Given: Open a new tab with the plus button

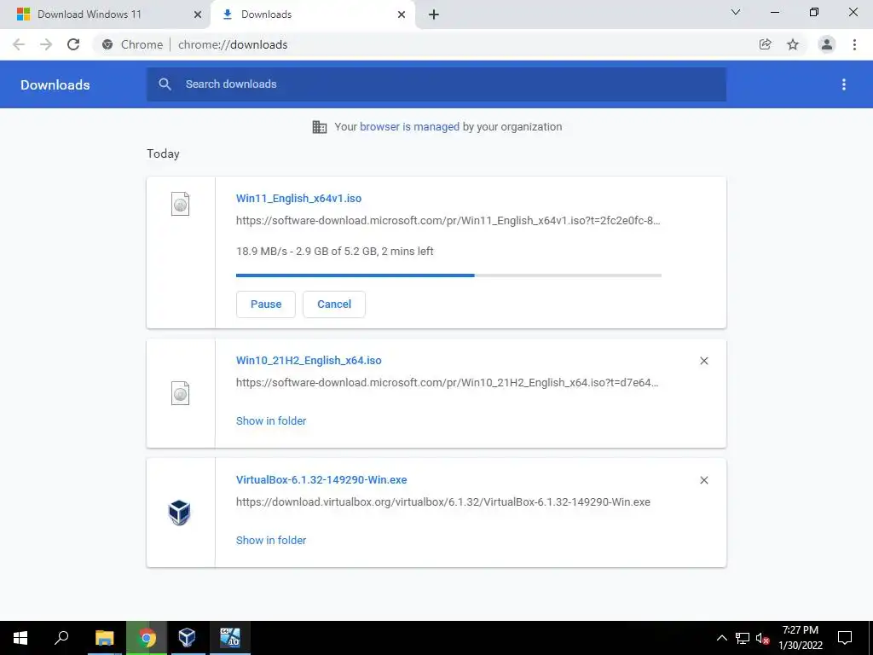Looking at the screenshot, I should [x=434, y=14].
